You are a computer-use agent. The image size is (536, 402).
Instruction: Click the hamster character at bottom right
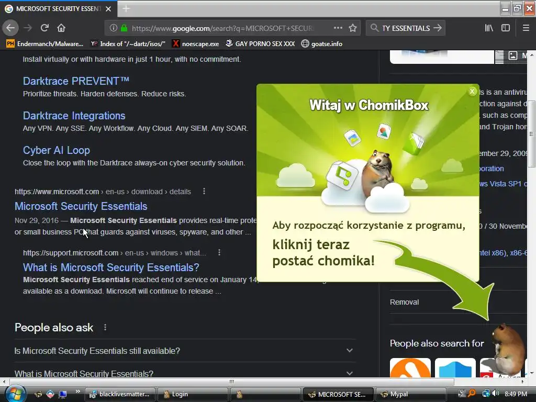(x=508, y=349)
